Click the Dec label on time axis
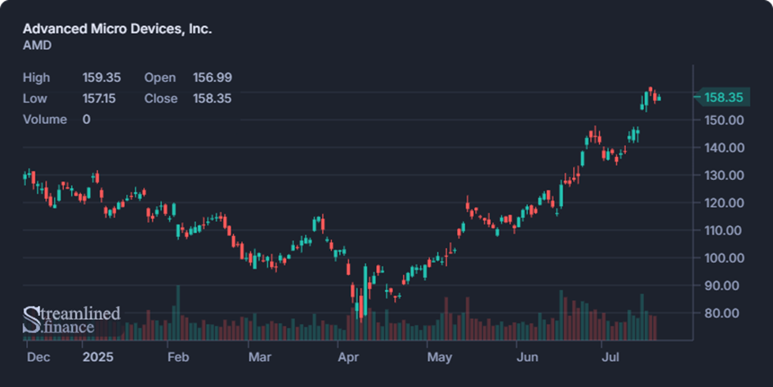This screenshot has height=387, width=773. (x=39, y=357)
